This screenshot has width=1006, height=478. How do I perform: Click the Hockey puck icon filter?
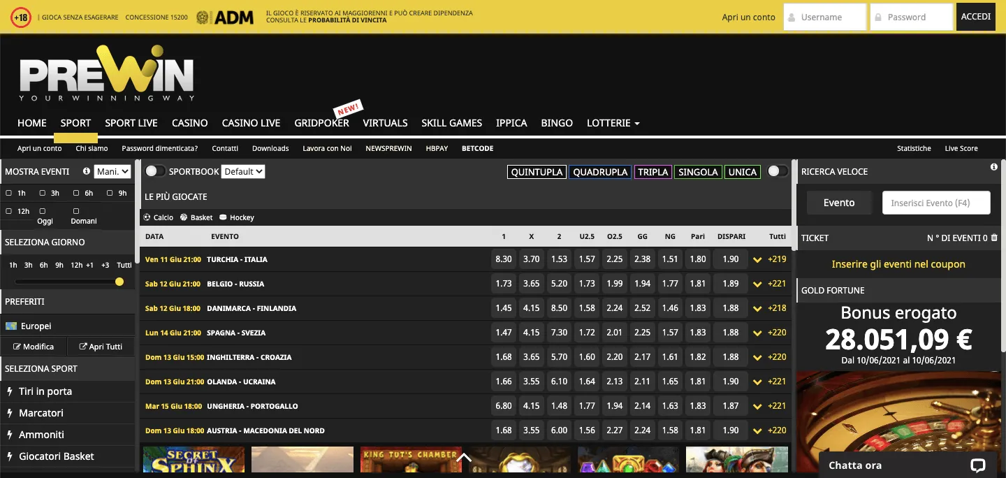(x=224, y=217)
